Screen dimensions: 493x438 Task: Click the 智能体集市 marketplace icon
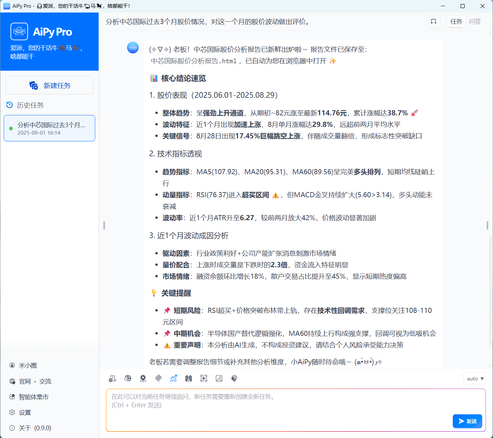pyautogui.click(x=12, y=397)
